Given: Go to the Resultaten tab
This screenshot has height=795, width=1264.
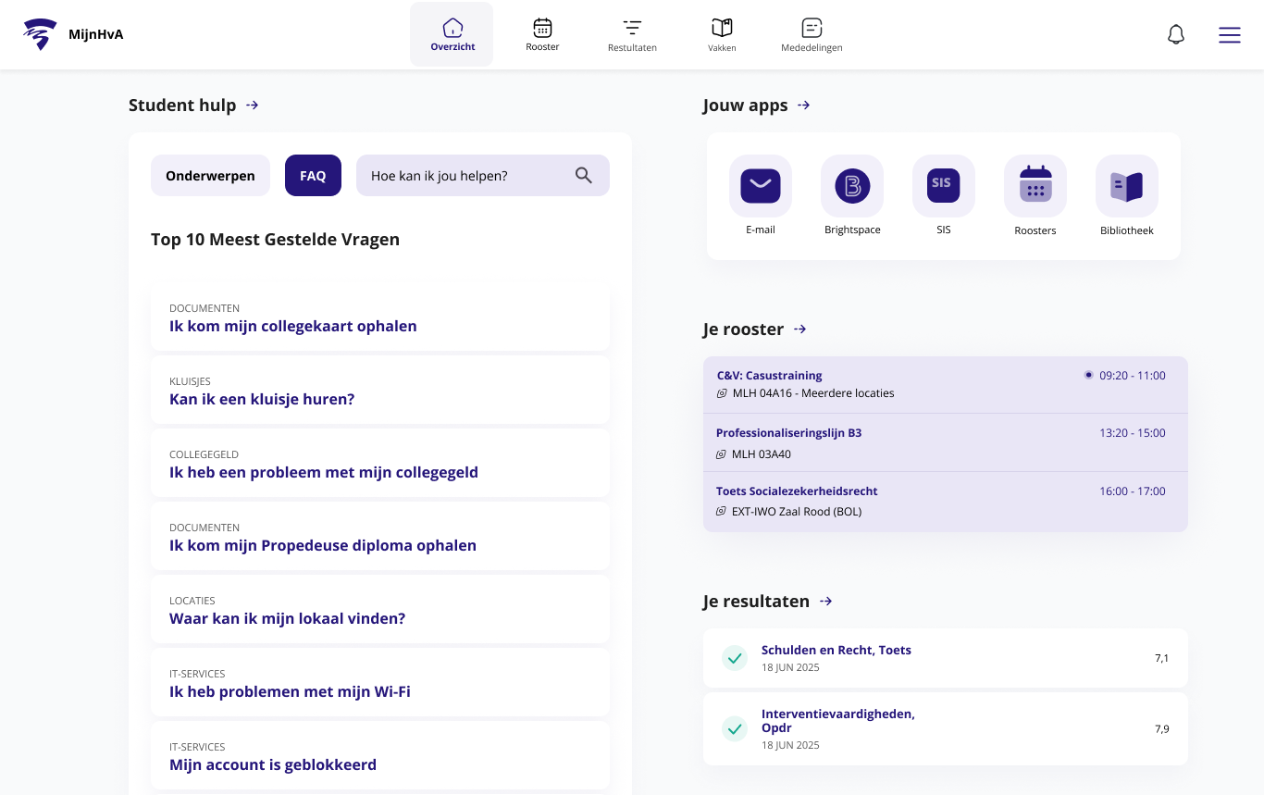Looking at the screenshot, I should [x=632, y=35].
